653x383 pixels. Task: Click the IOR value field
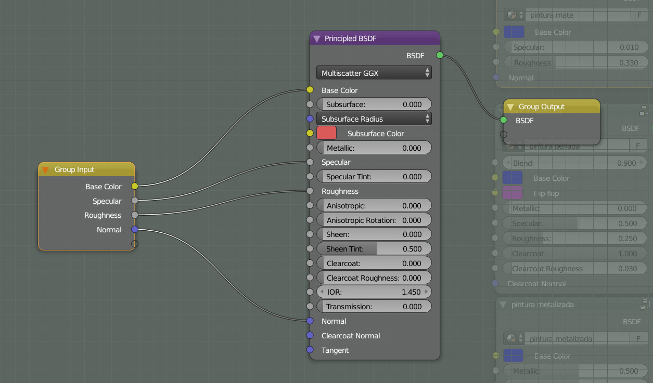tap(374, 292)
